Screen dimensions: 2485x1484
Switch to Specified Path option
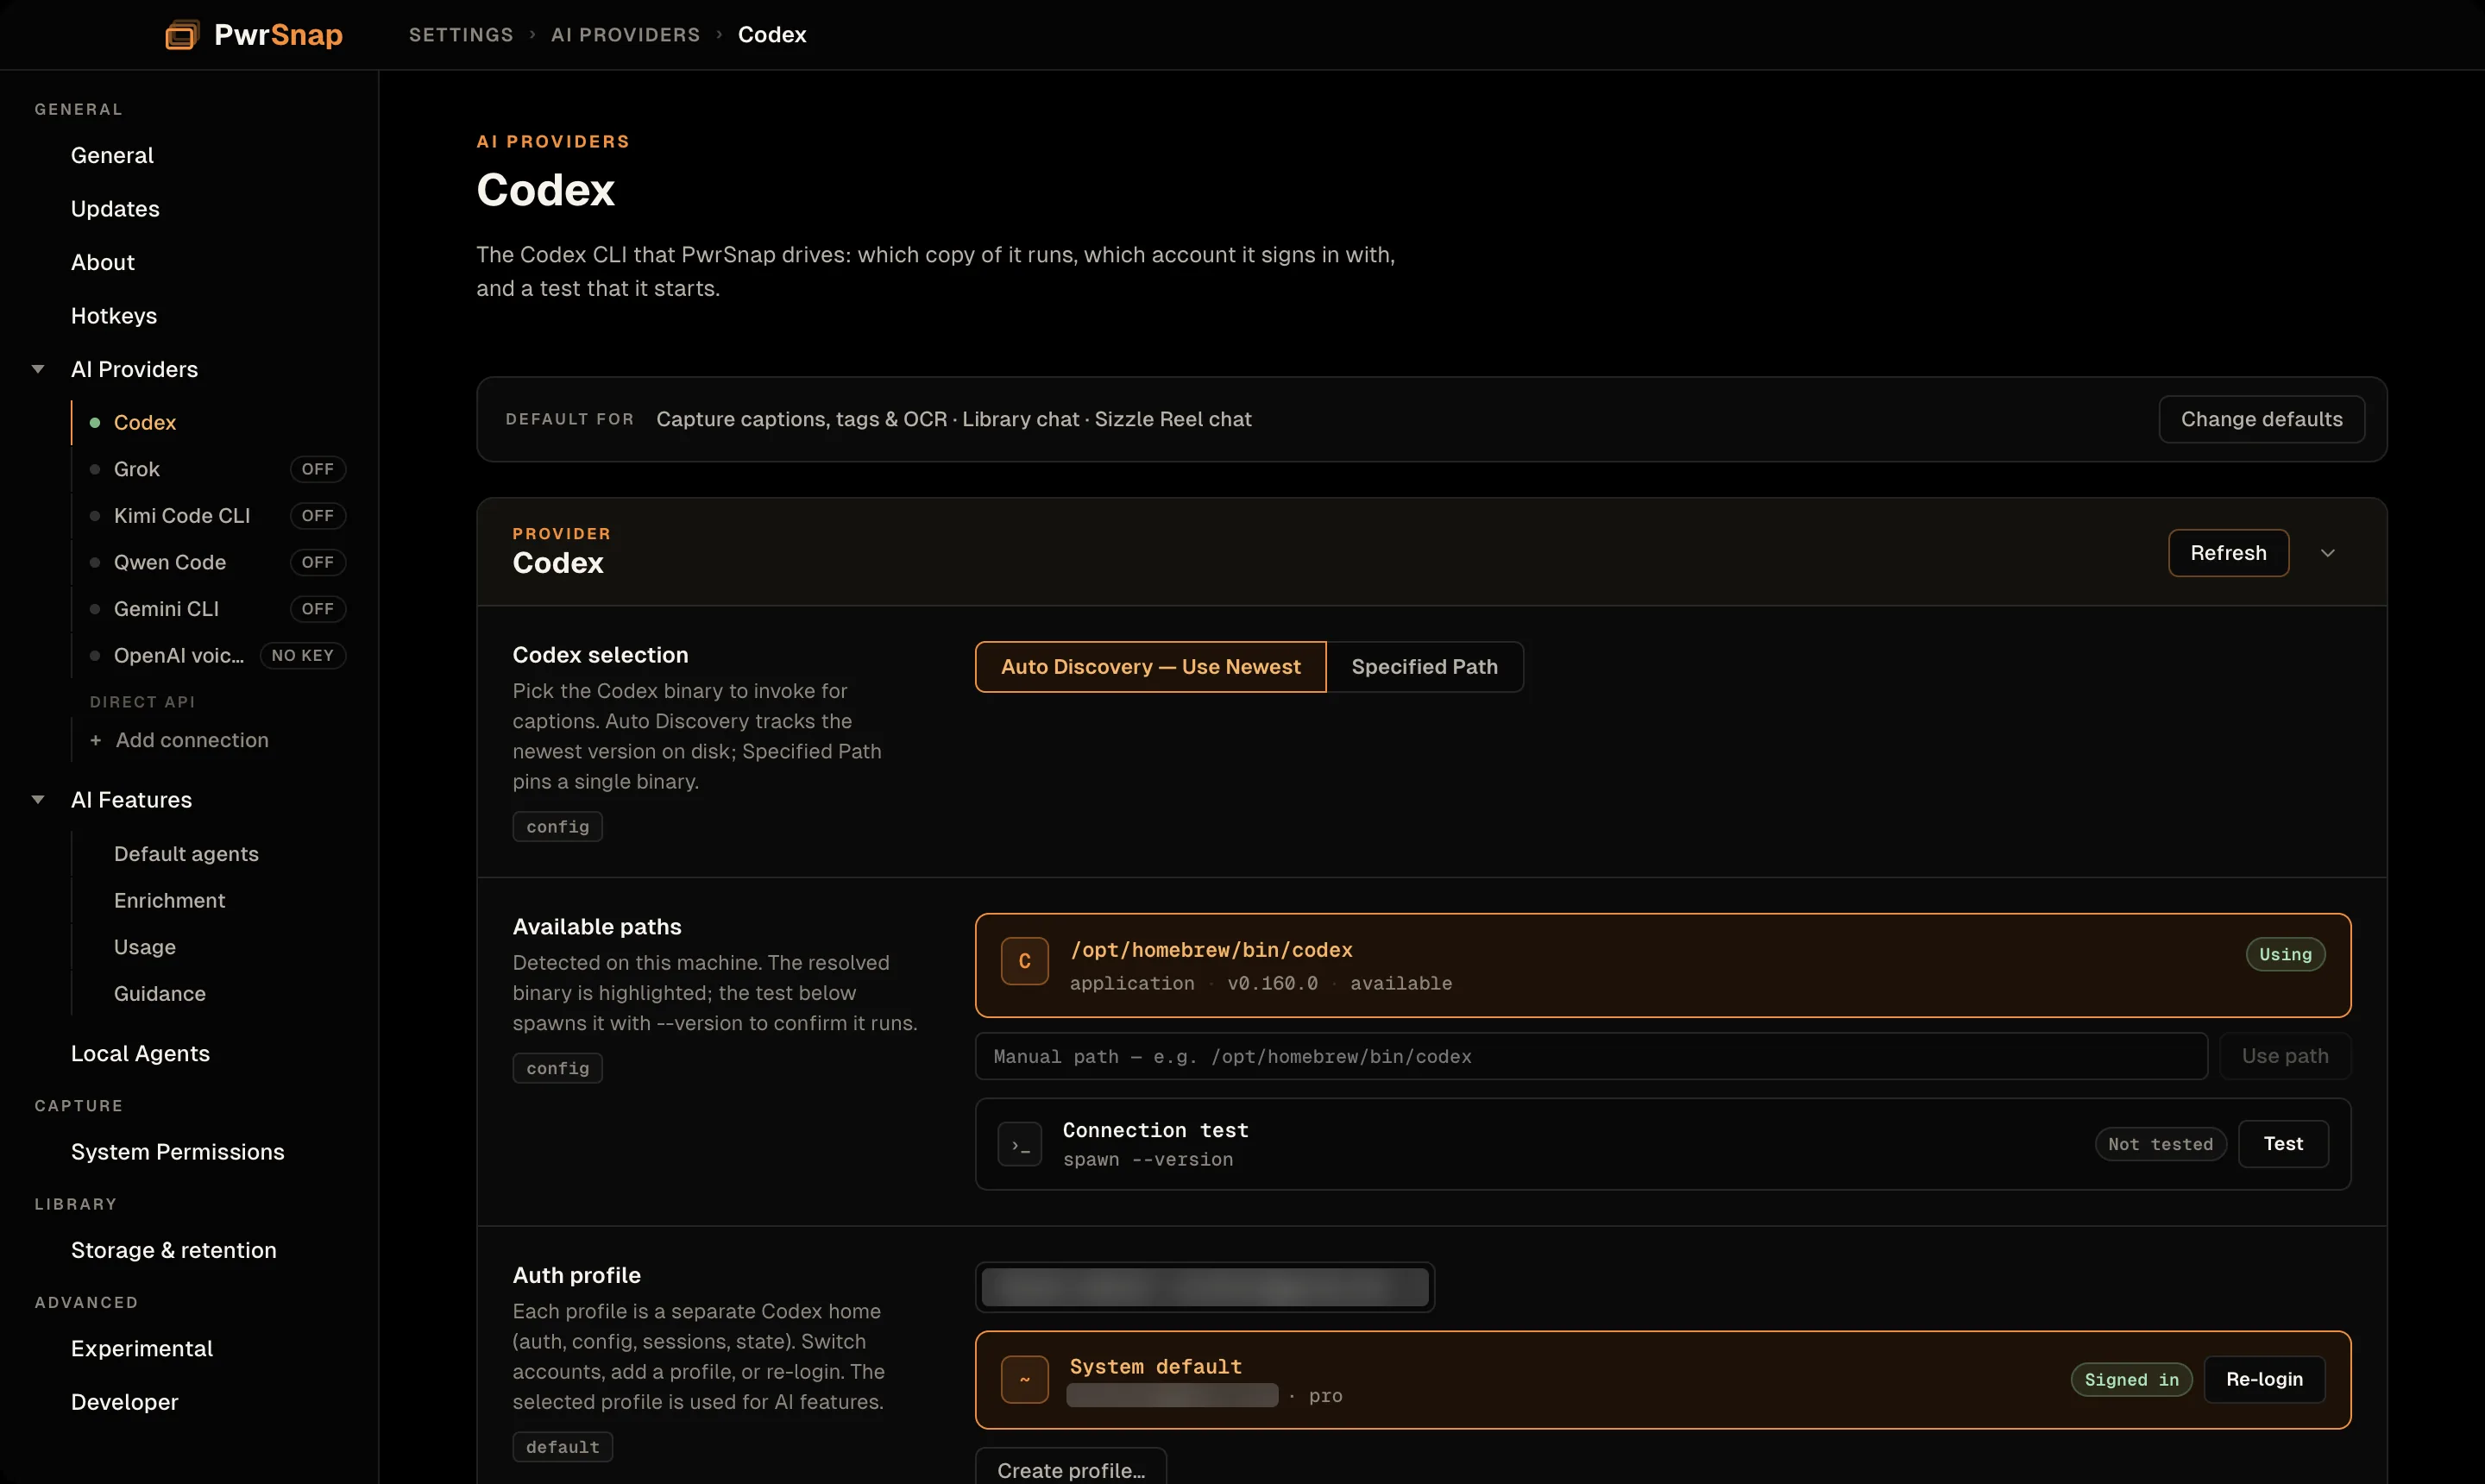(1424, 667)
